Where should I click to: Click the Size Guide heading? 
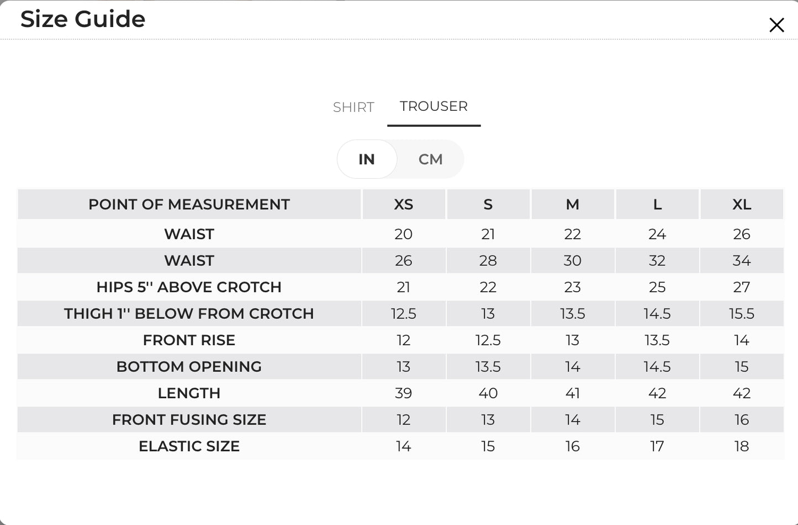[83, 19]
